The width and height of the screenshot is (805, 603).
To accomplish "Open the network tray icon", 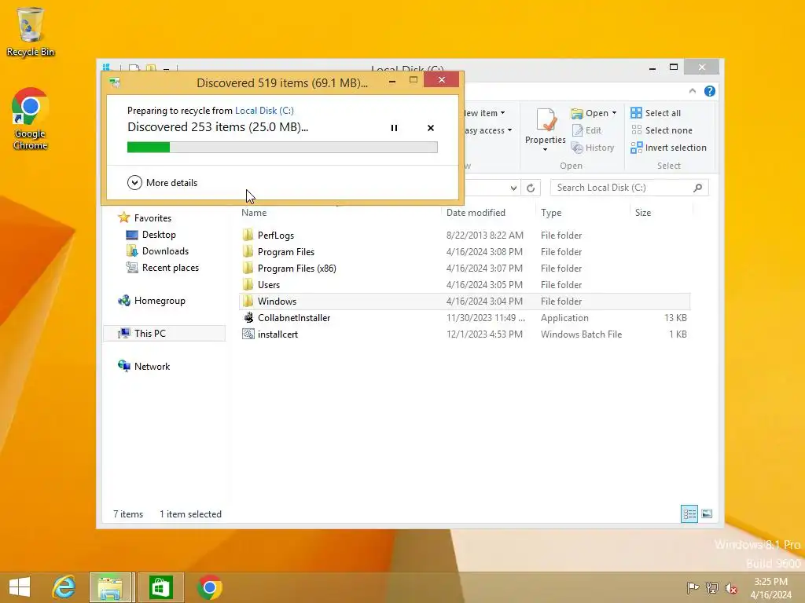I will (x=712, y=587).
